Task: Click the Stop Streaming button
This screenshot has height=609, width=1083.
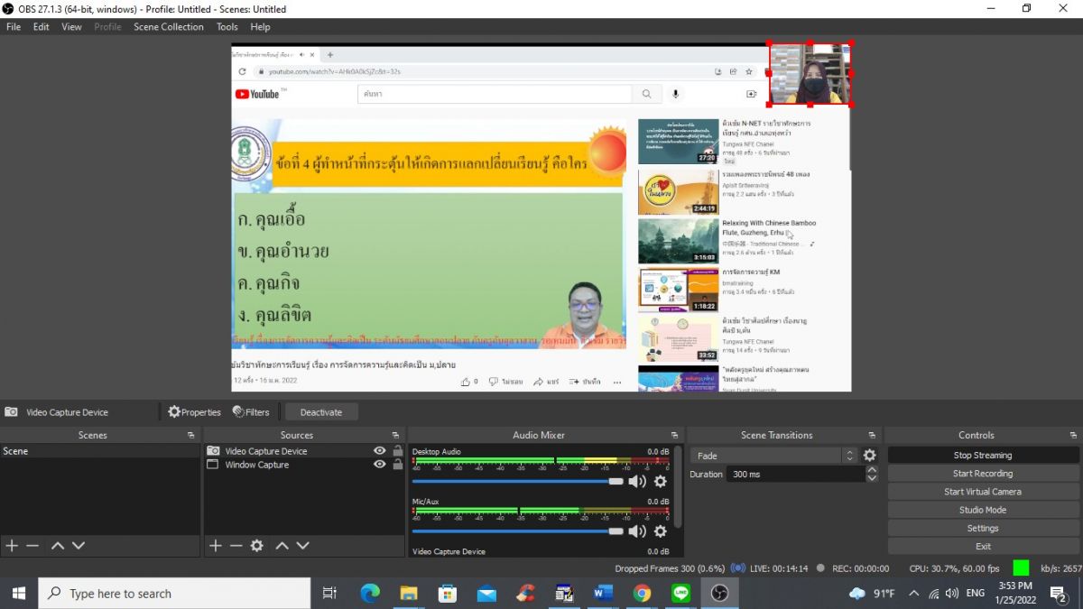Action: click(983, 456)
